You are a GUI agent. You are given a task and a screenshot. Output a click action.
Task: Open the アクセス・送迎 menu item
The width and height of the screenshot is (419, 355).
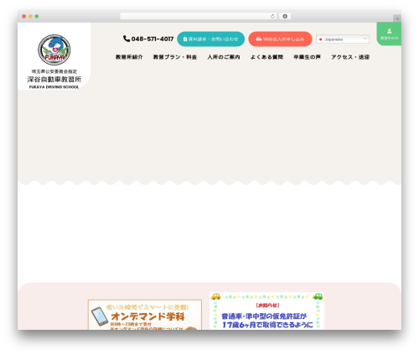click(x=350, y=57)
